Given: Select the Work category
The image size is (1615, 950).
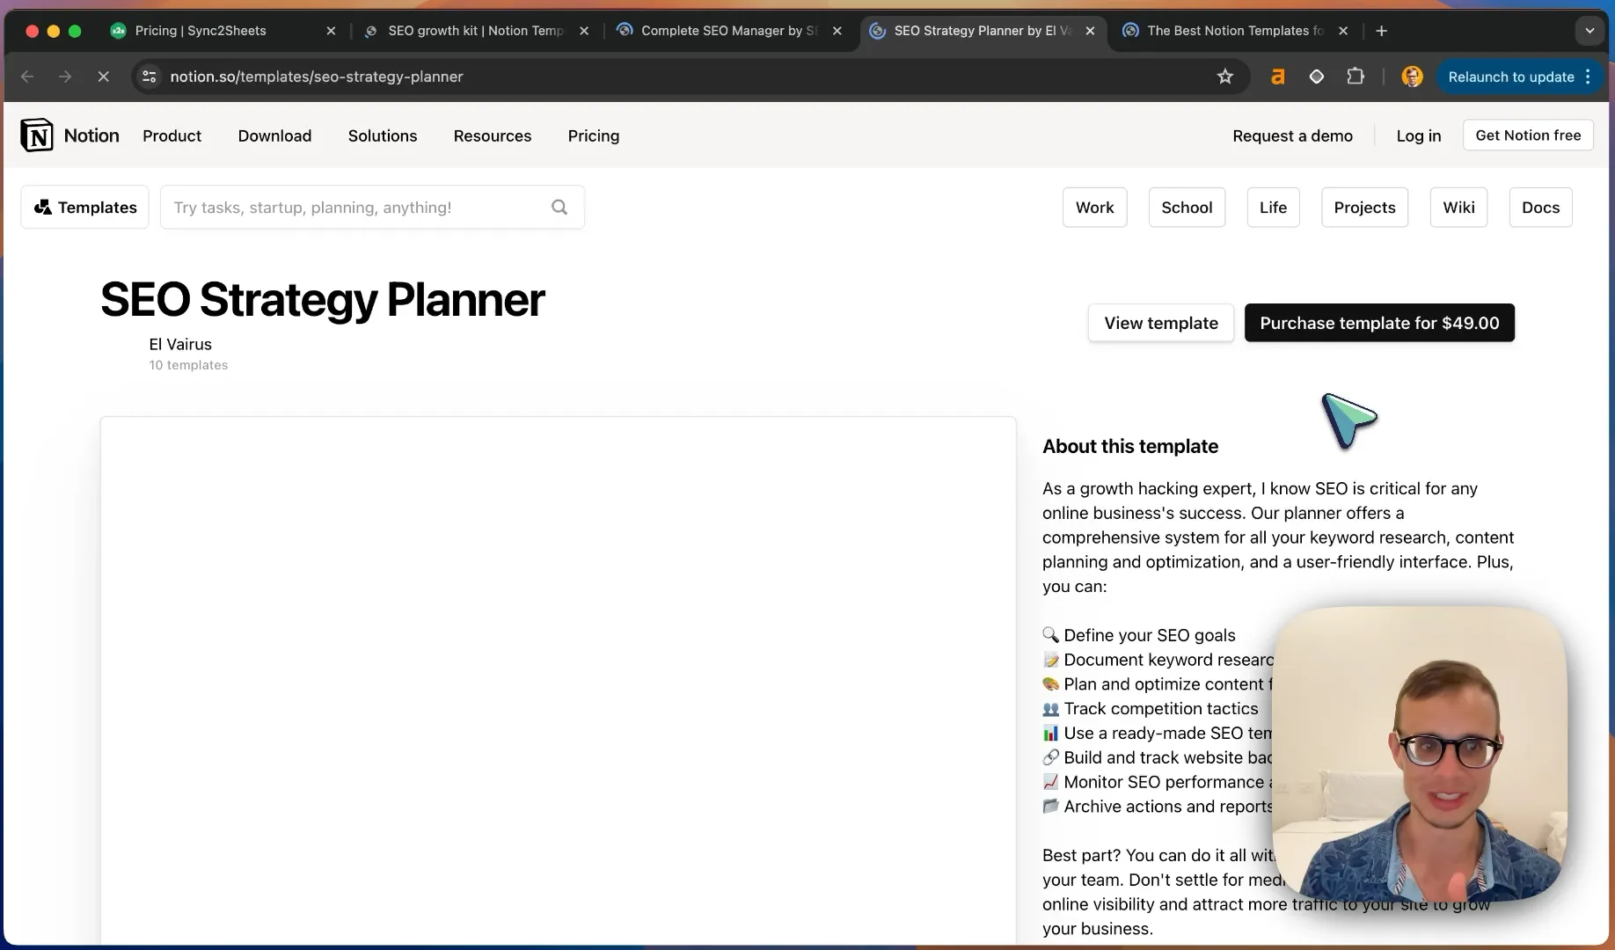Looking at the screenshot, I should click(x=1094, y=208).
